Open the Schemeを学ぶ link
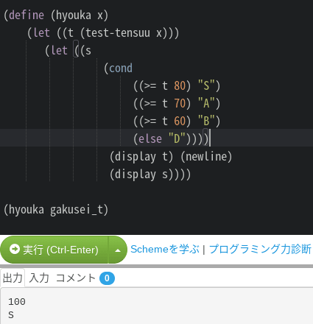This screenshot has height=324, width=313. tap(165, 249)
